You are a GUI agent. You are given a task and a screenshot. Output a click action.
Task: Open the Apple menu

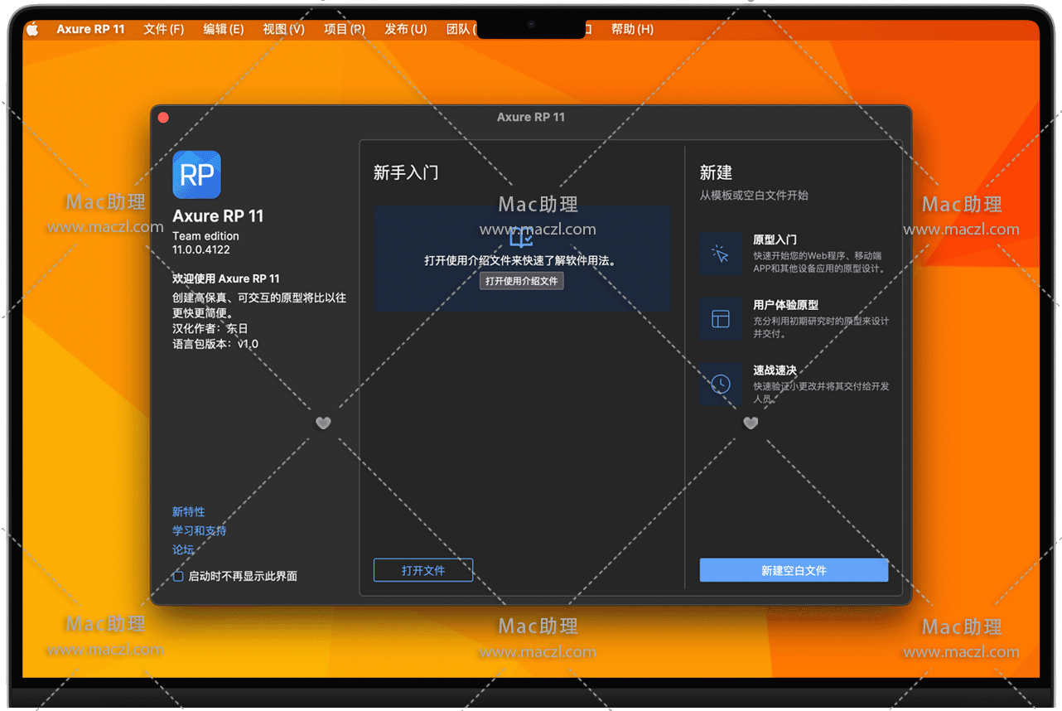tap(32, 29)
